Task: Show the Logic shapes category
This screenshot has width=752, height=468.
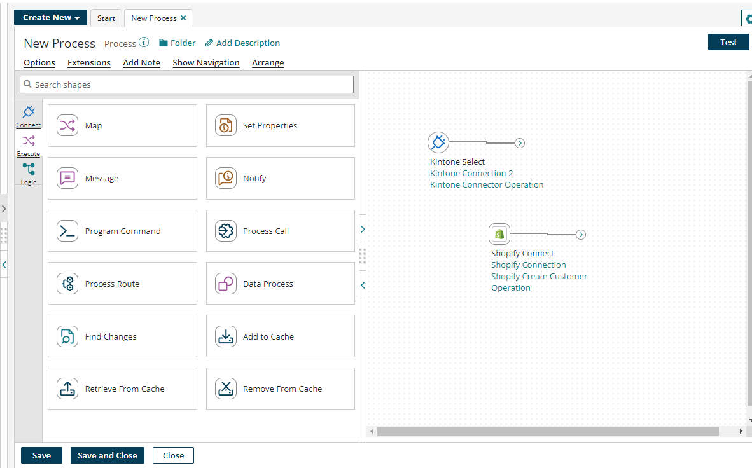Action: (29, 173)
